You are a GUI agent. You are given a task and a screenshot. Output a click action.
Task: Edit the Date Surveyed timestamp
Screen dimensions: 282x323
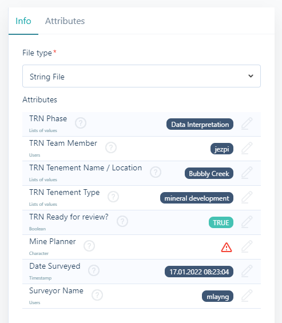247,271
